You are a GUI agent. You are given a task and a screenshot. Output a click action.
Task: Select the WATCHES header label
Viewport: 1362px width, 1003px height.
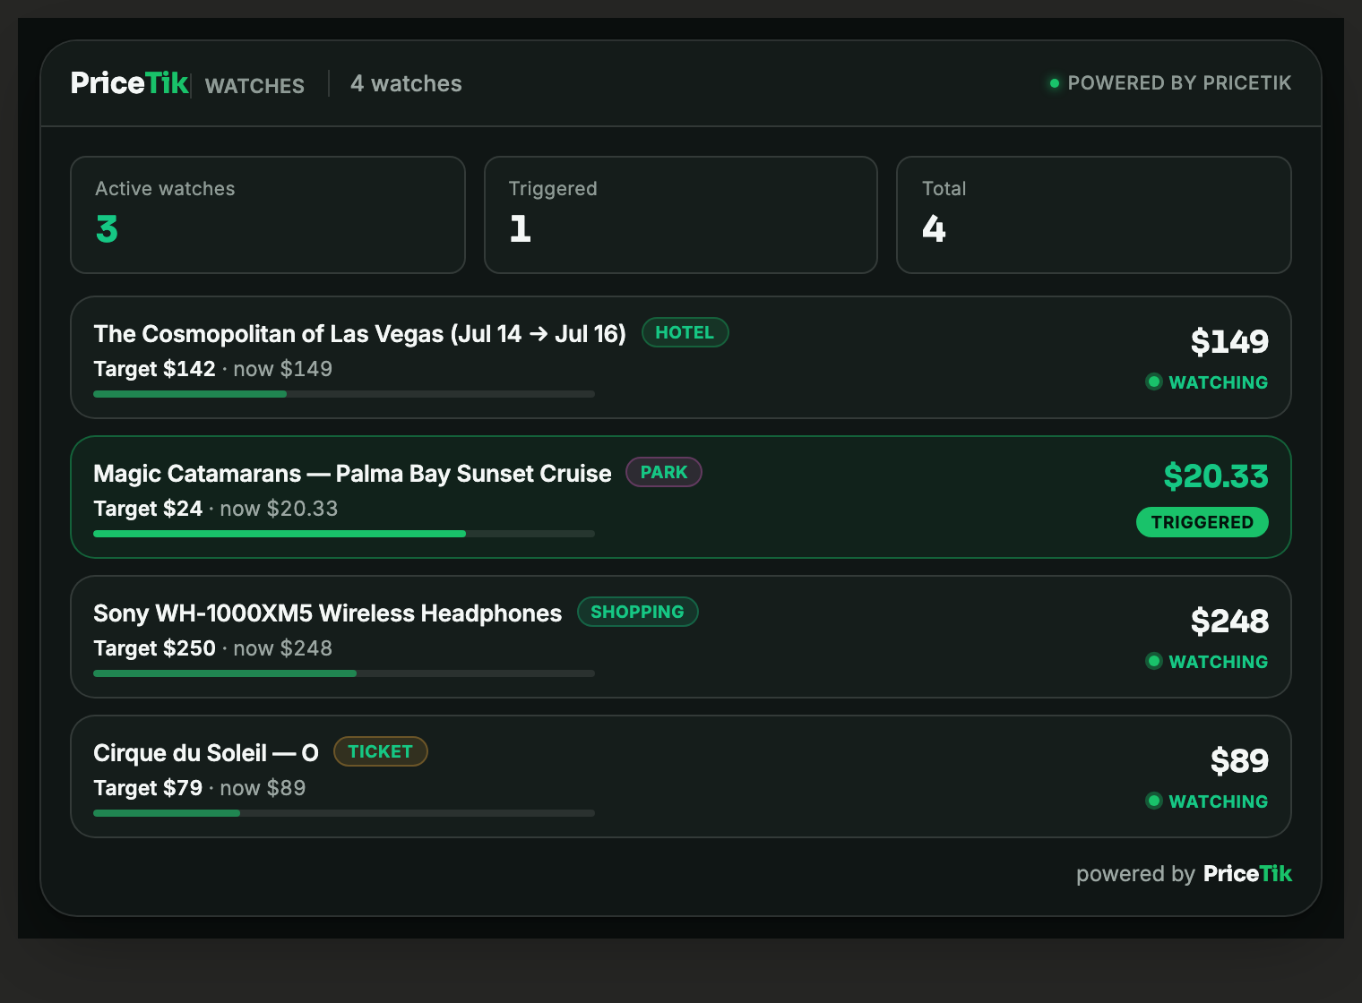click(x=254, y=86)
